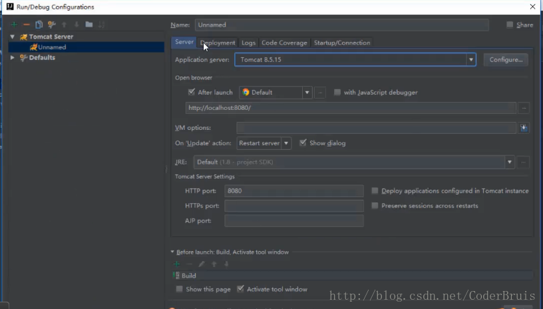This screenshot has height=309, width=543.
Task: Open the Restart server update action dropdown
Action: coord(286,143)
